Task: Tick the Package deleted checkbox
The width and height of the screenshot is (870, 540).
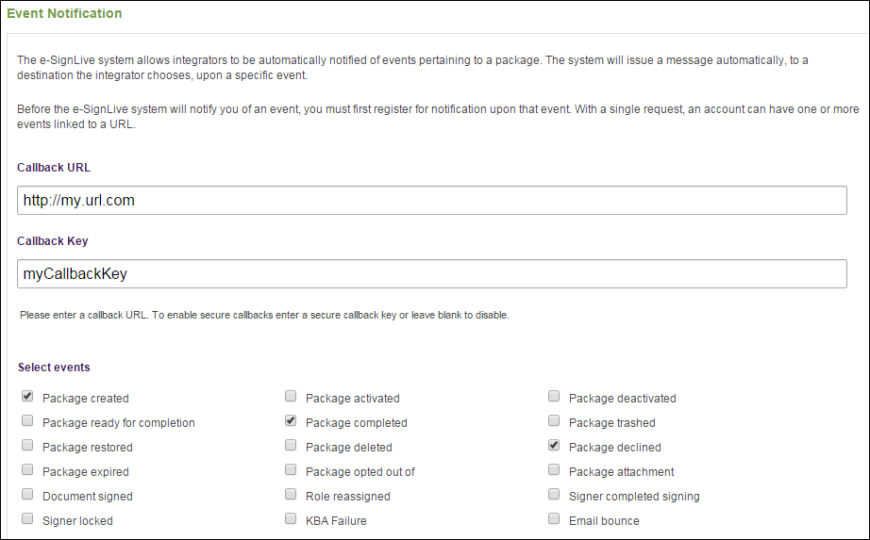Action: click(x=291, y=445)
